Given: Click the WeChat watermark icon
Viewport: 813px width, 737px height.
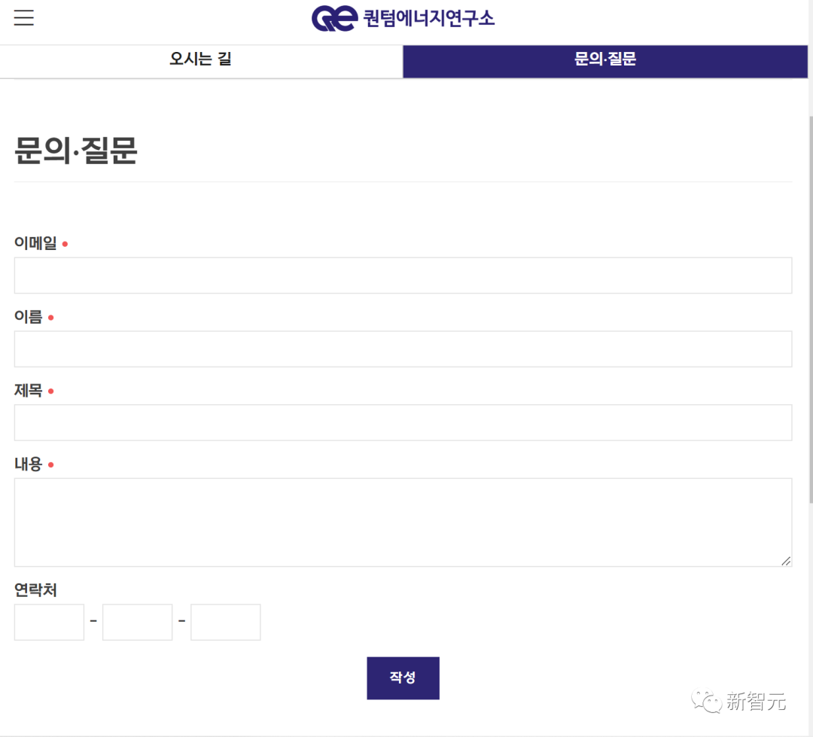Looking at the screenshot, I should tap(706, 701).
